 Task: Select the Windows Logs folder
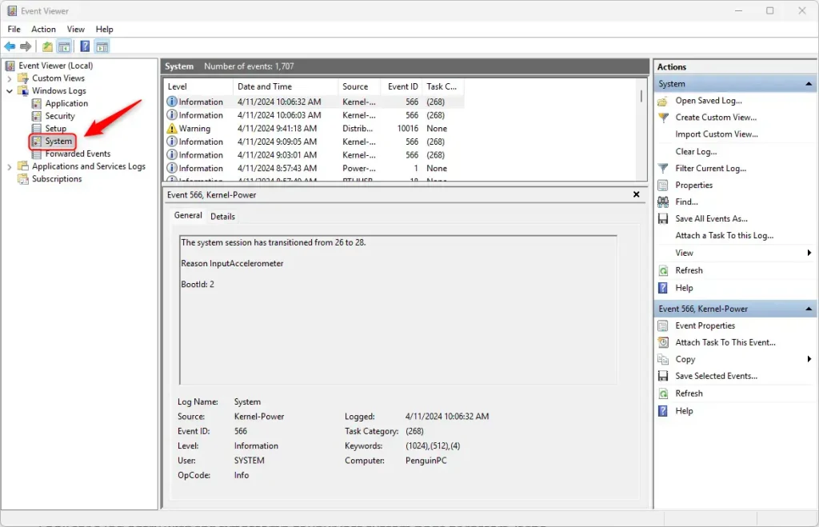coord(58,90)
